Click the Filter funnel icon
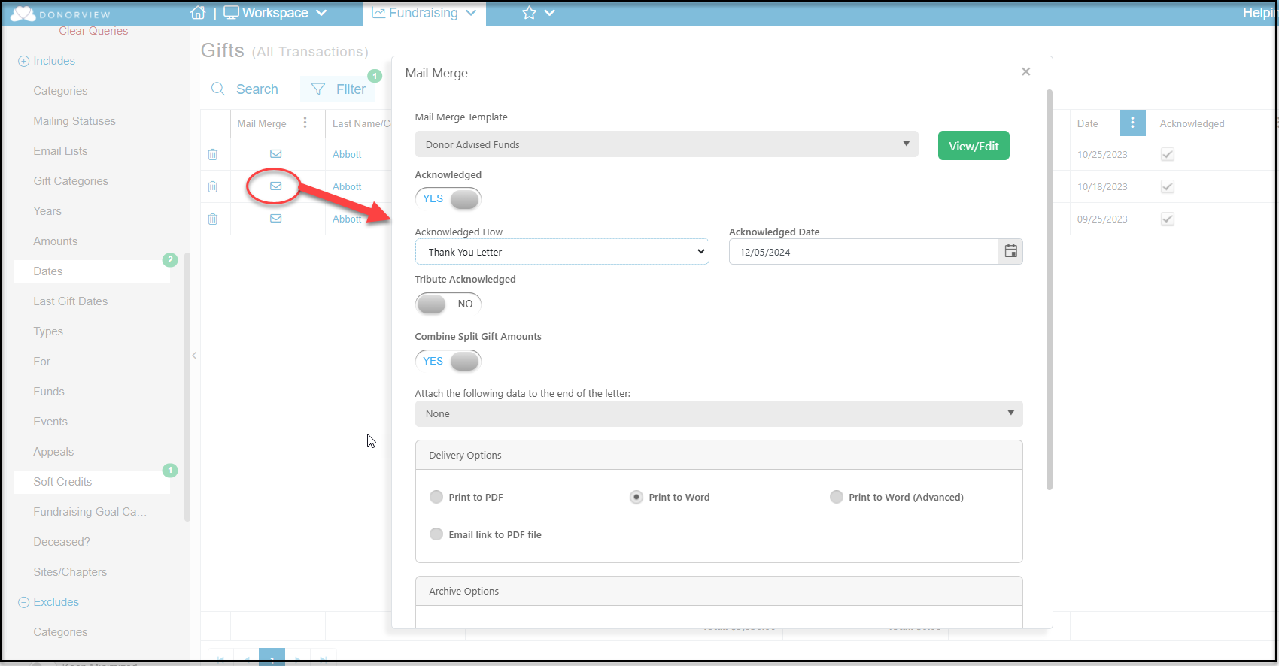The width and height of the screenshot is (1279, 666). pyautogui.click(x=318, y=89)
